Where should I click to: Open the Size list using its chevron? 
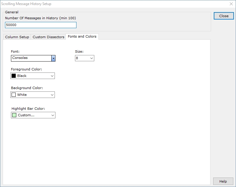[91, 58]
